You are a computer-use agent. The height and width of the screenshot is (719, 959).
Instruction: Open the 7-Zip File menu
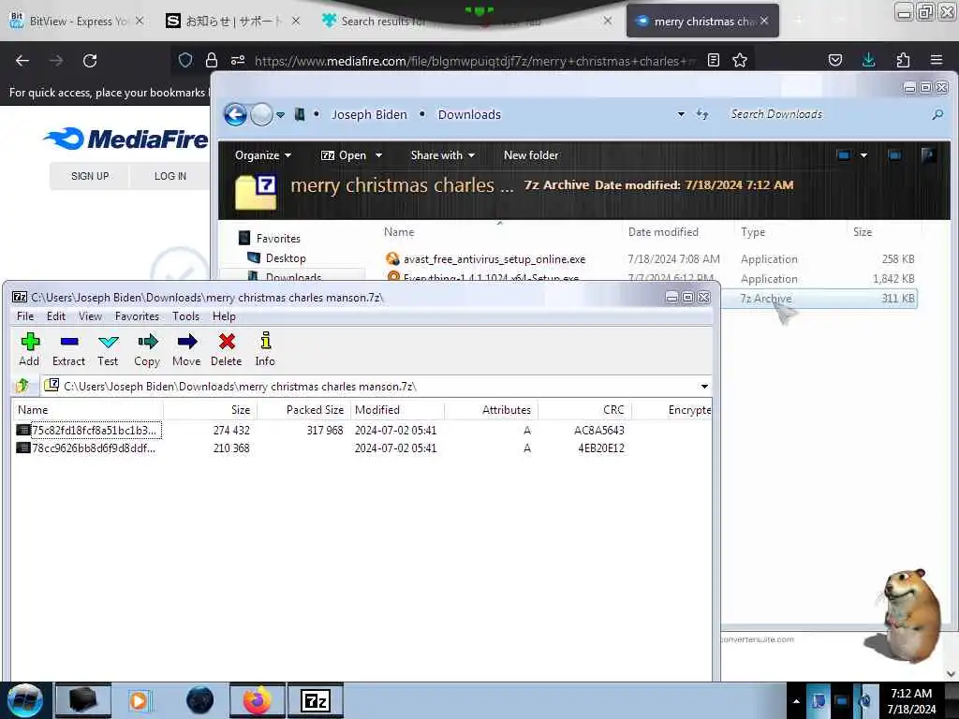(25, 316)
